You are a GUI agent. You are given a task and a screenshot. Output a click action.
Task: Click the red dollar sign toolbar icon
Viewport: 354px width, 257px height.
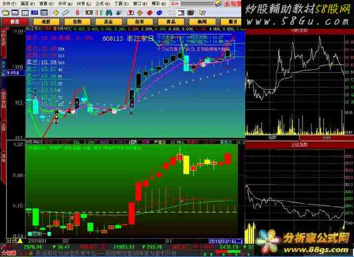[78, 13]
